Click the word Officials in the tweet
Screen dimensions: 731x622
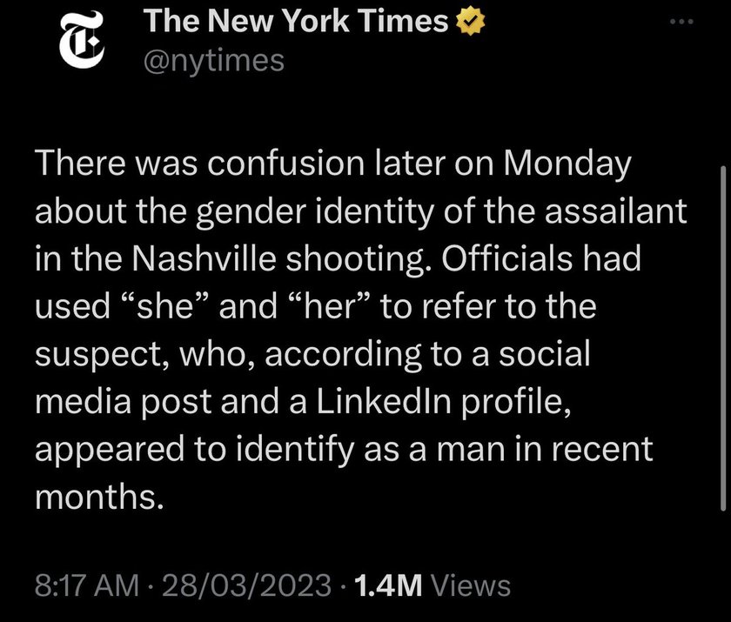point(506,259)
